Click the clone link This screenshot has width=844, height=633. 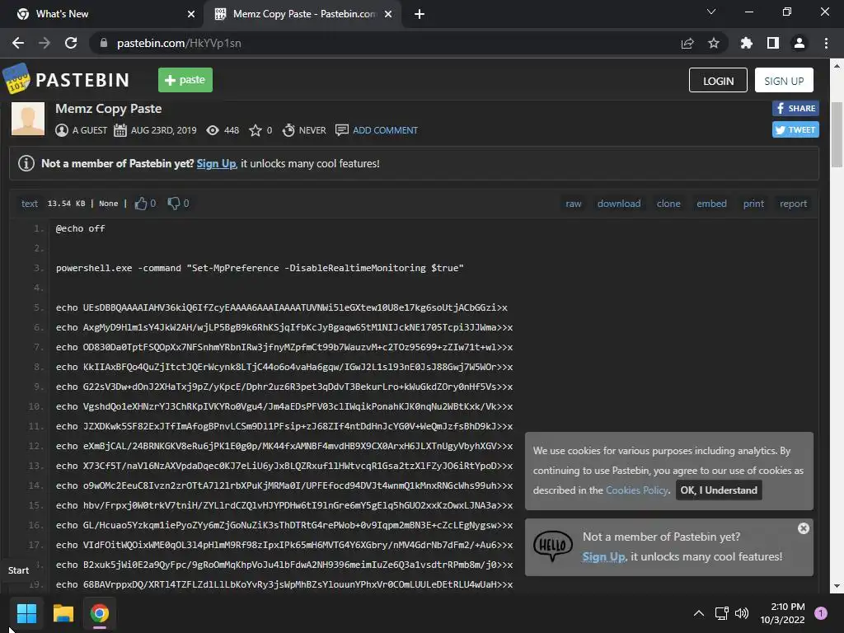668,204
